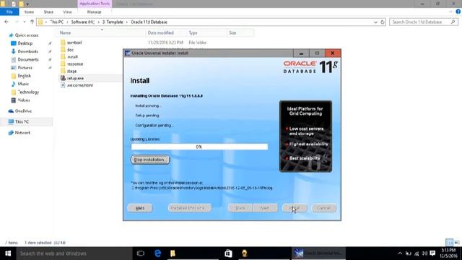Open Action Center notifications icon
The width and height of the screenshot is (462, 260).
click(x=432, y=253)
